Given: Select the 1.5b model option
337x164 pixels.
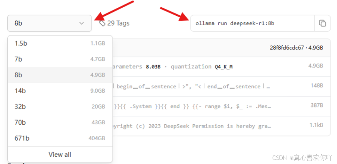Looking at the screenshot, I should point(60,43).
